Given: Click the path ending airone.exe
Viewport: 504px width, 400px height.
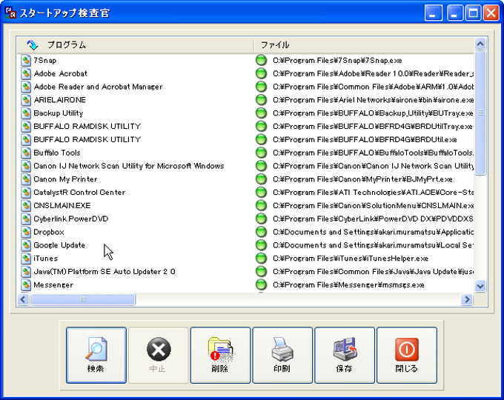Looking at the screenshot, I should click(373, 100).
